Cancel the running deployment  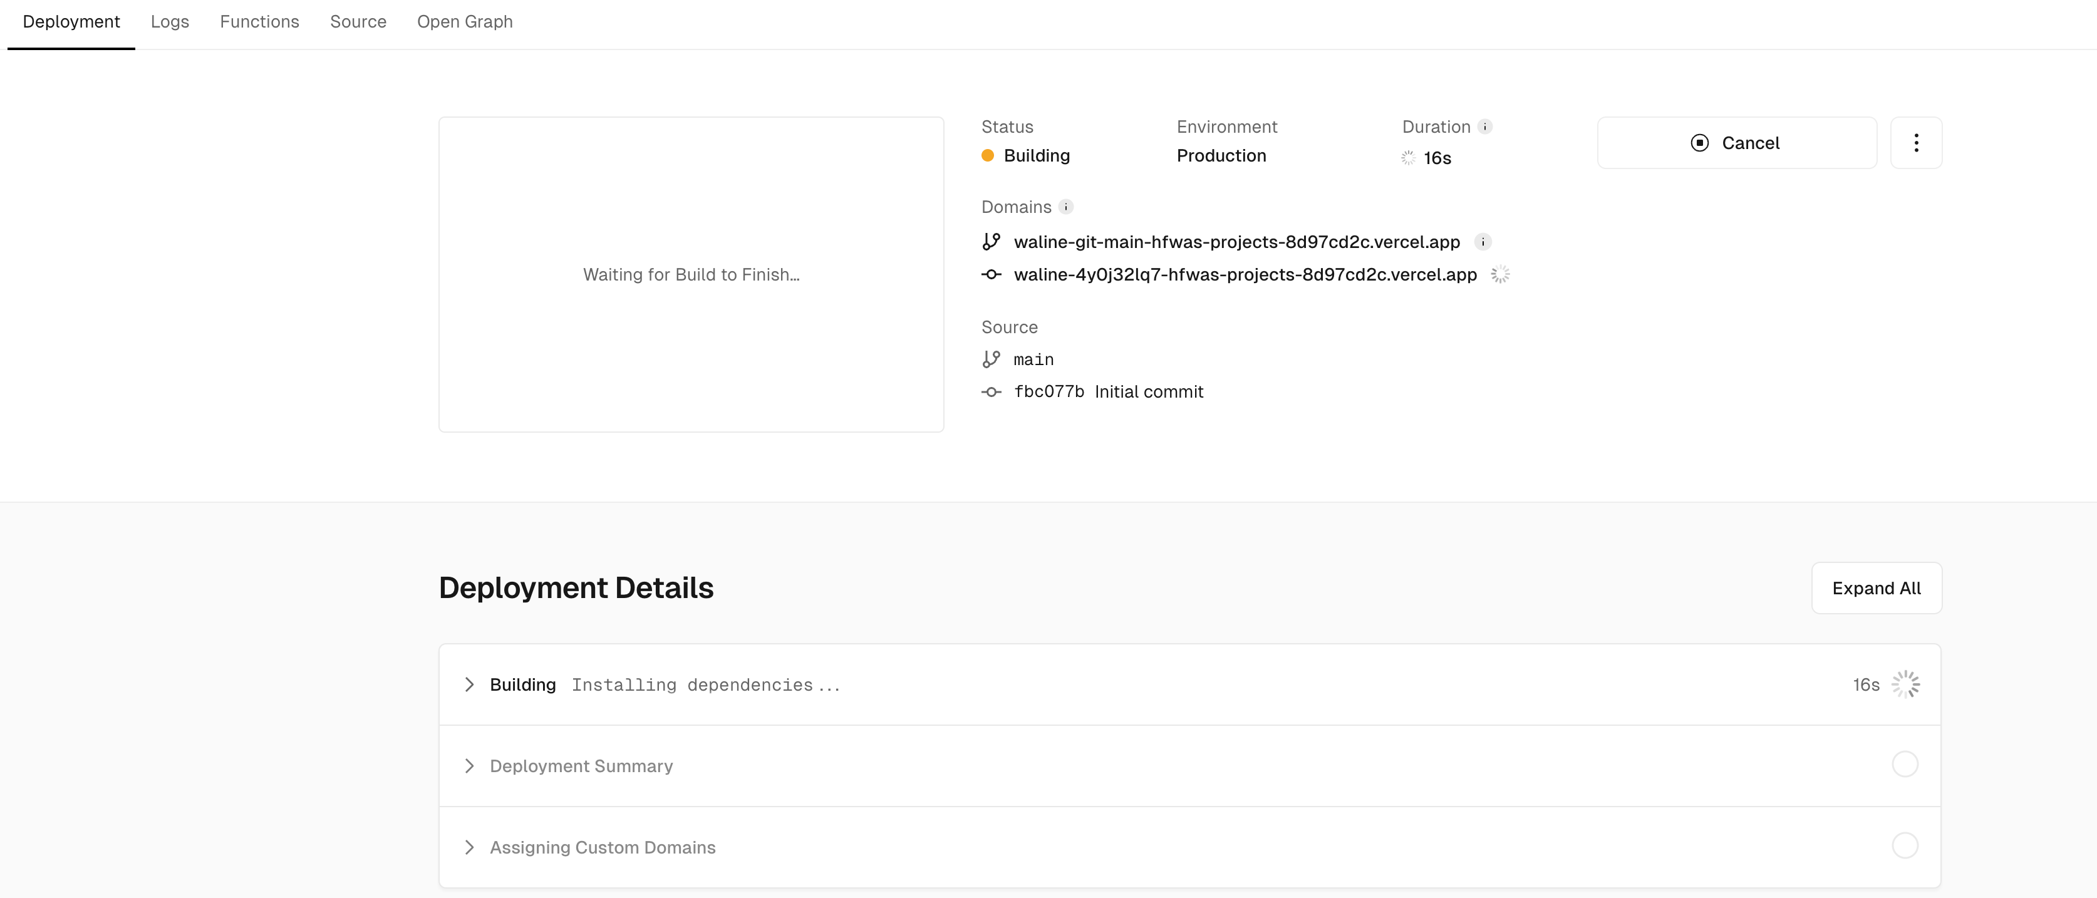1736,143
